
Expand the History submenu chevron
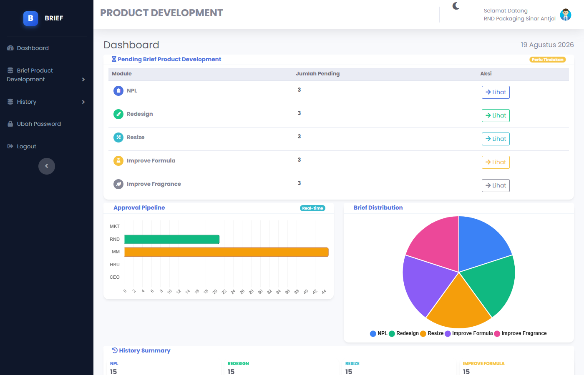click(x=83, y=102)
